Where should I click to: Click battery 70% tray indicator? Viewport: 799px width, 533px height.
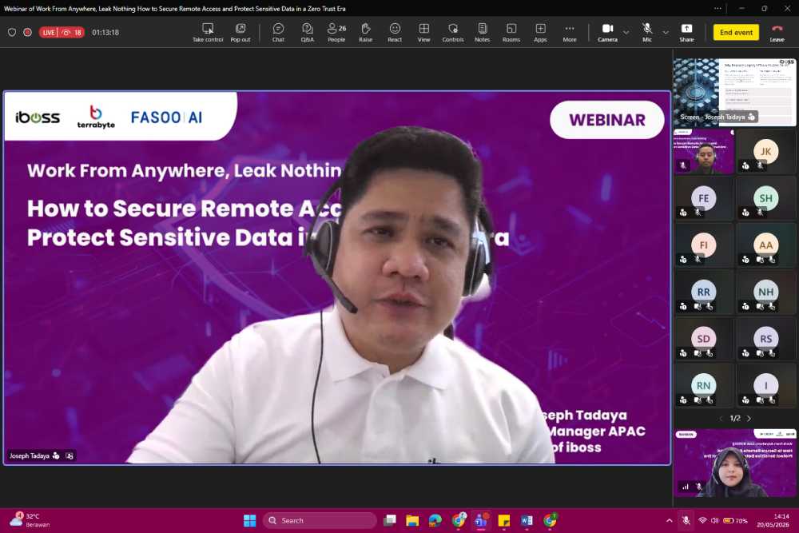(735, 520)
